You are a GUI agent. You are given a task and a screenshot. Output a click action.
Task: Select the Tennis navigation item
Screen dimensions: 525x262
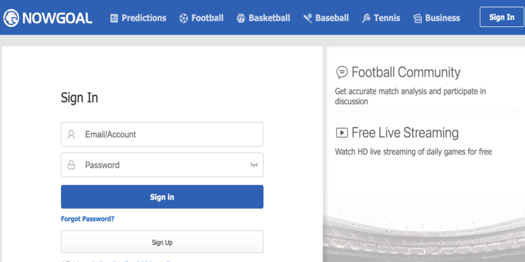(x=381, y=18)
